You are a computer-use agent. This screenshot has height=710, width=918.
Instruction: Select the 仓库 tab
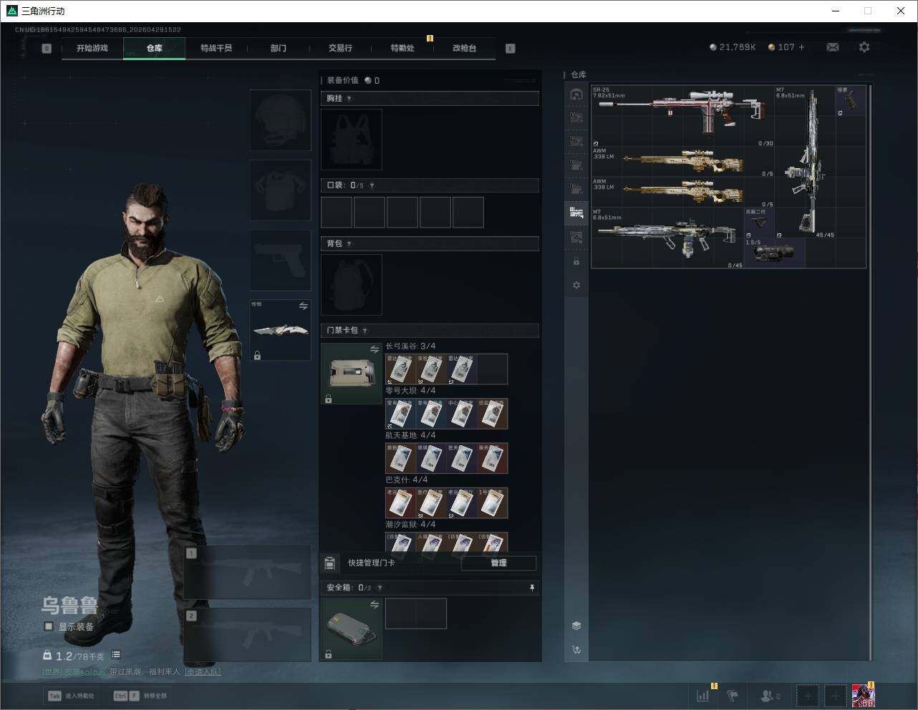(154, 48)
